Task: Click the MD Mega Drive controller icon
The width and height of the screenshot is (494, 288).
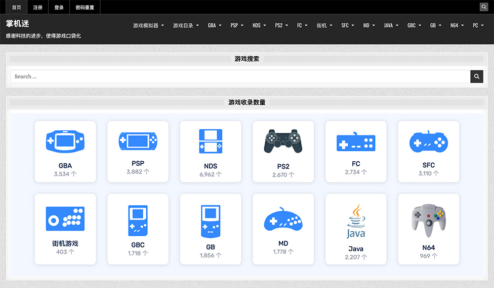Action: click(283, 219)
